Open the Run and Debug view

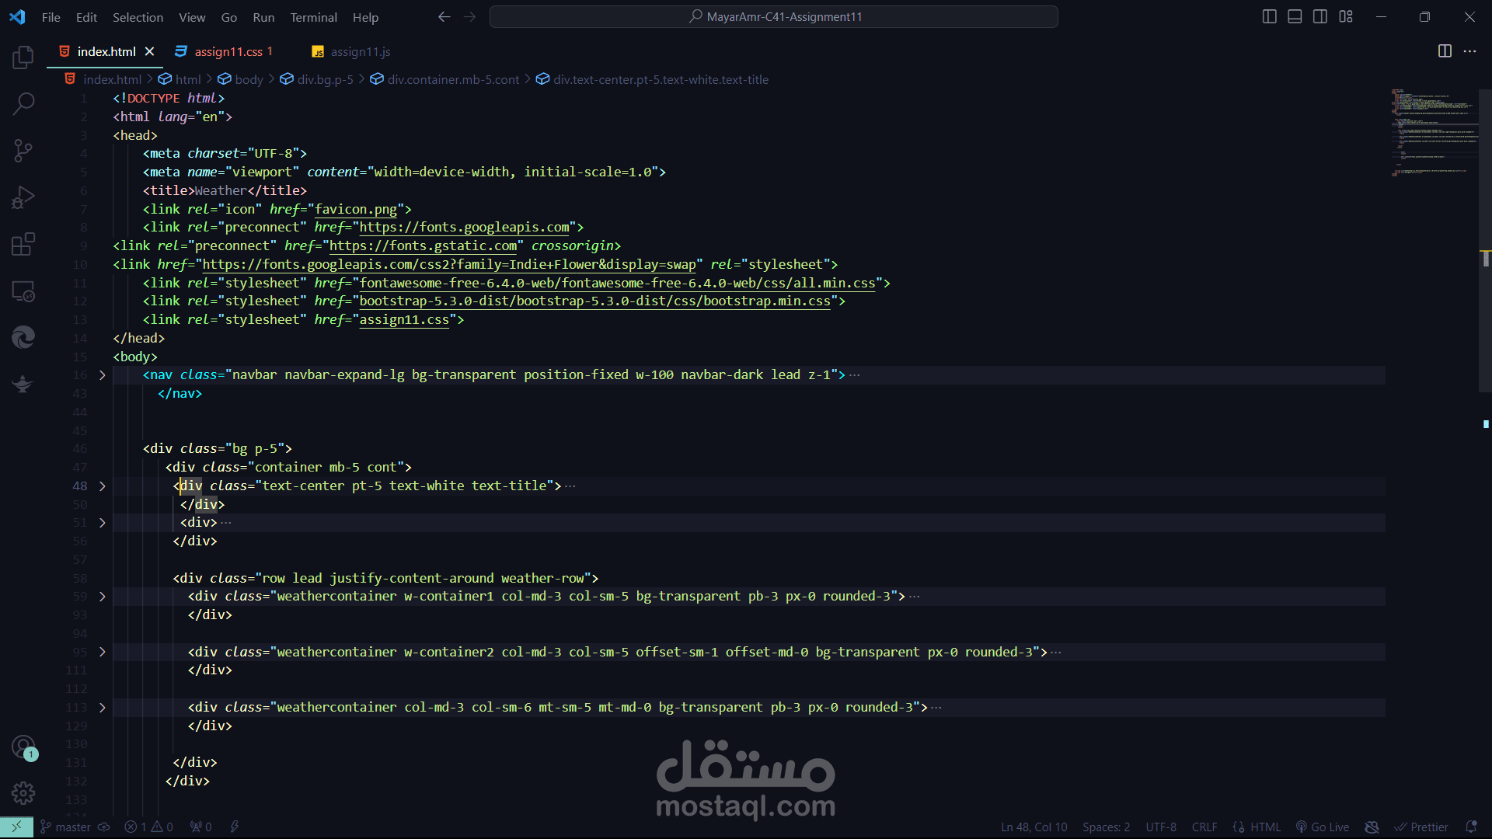(x=23, y=197)
